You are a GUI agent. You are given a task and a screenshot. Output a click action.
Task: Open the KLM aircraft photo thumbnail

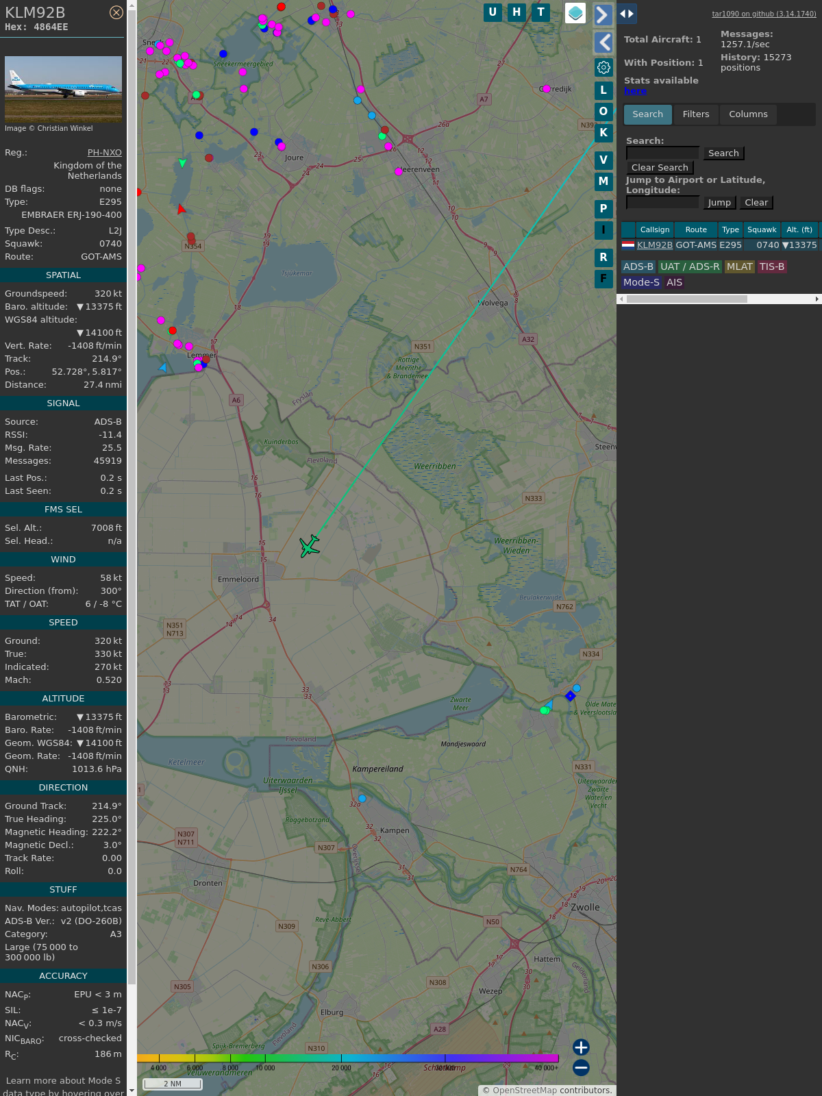coord(63,89)
